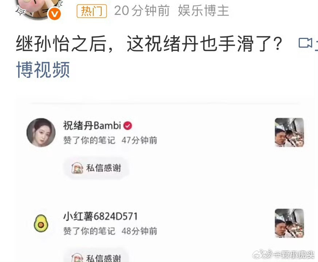The image size is (318, 262).
Task: Open note thumbnail beside 小红薯6824D571's like
Action: (x=289, y=223)
